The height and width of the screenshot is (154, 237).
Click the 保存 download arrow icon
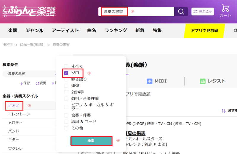pyautogui.click(x=22, y=83)
